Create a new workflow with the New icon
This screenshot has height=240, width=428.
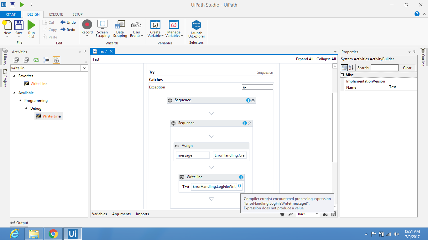click(x=7, y=25)
